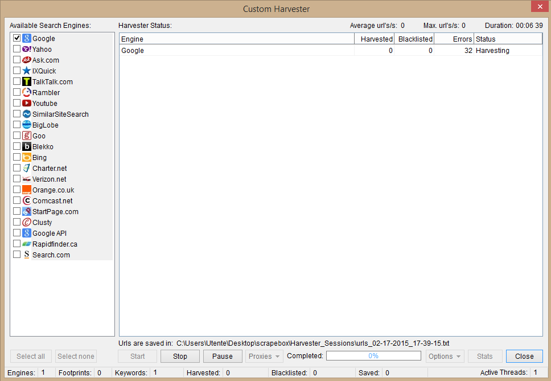The width and height of the screenshot is (551, 381).
Task: Click the Completed progress bar
Action: pyautogui.click(x=373, y=356)
